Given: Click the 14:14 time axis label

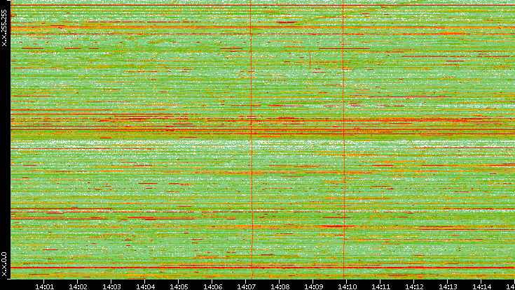Looking at the screenshot, I should point(482,287).
